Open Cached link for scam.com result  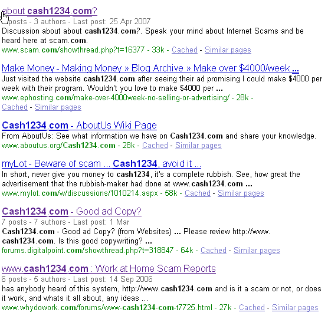(x=185, y=50)
